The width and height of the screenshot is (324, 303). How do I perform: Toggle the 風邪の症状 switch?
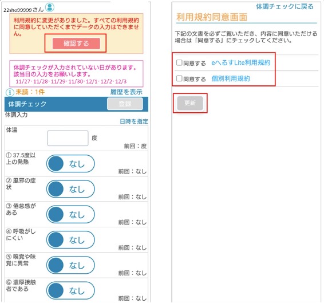point(70,189)
